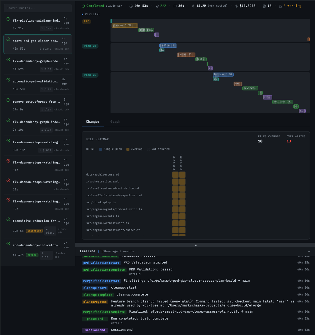315x335 pixels.
Task: Click the lightning token icon by 15.2M
Action: 193,6
